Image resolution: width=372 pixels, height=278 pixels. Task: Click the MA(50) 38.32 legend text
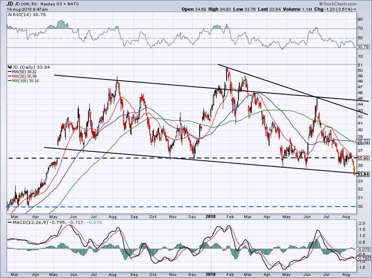[24, 71]
